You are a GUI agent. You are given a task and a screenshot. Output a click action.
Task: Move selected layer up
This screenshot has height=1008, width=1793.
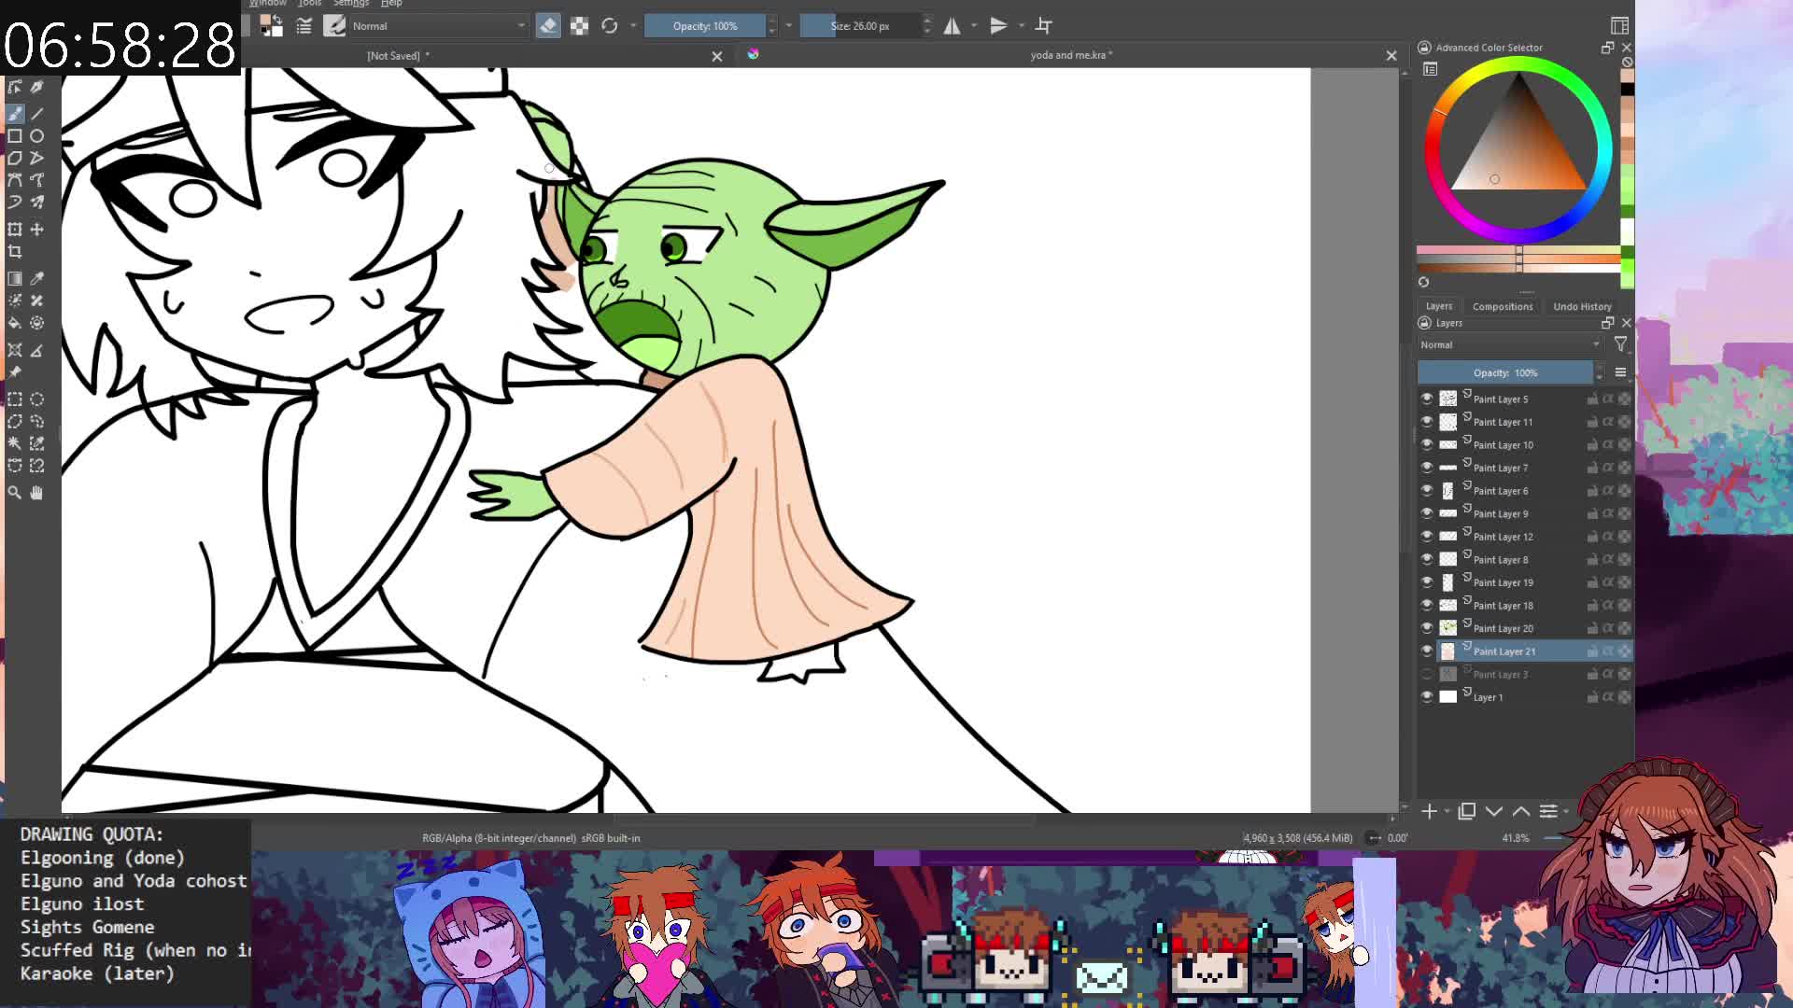(1521, 812)
